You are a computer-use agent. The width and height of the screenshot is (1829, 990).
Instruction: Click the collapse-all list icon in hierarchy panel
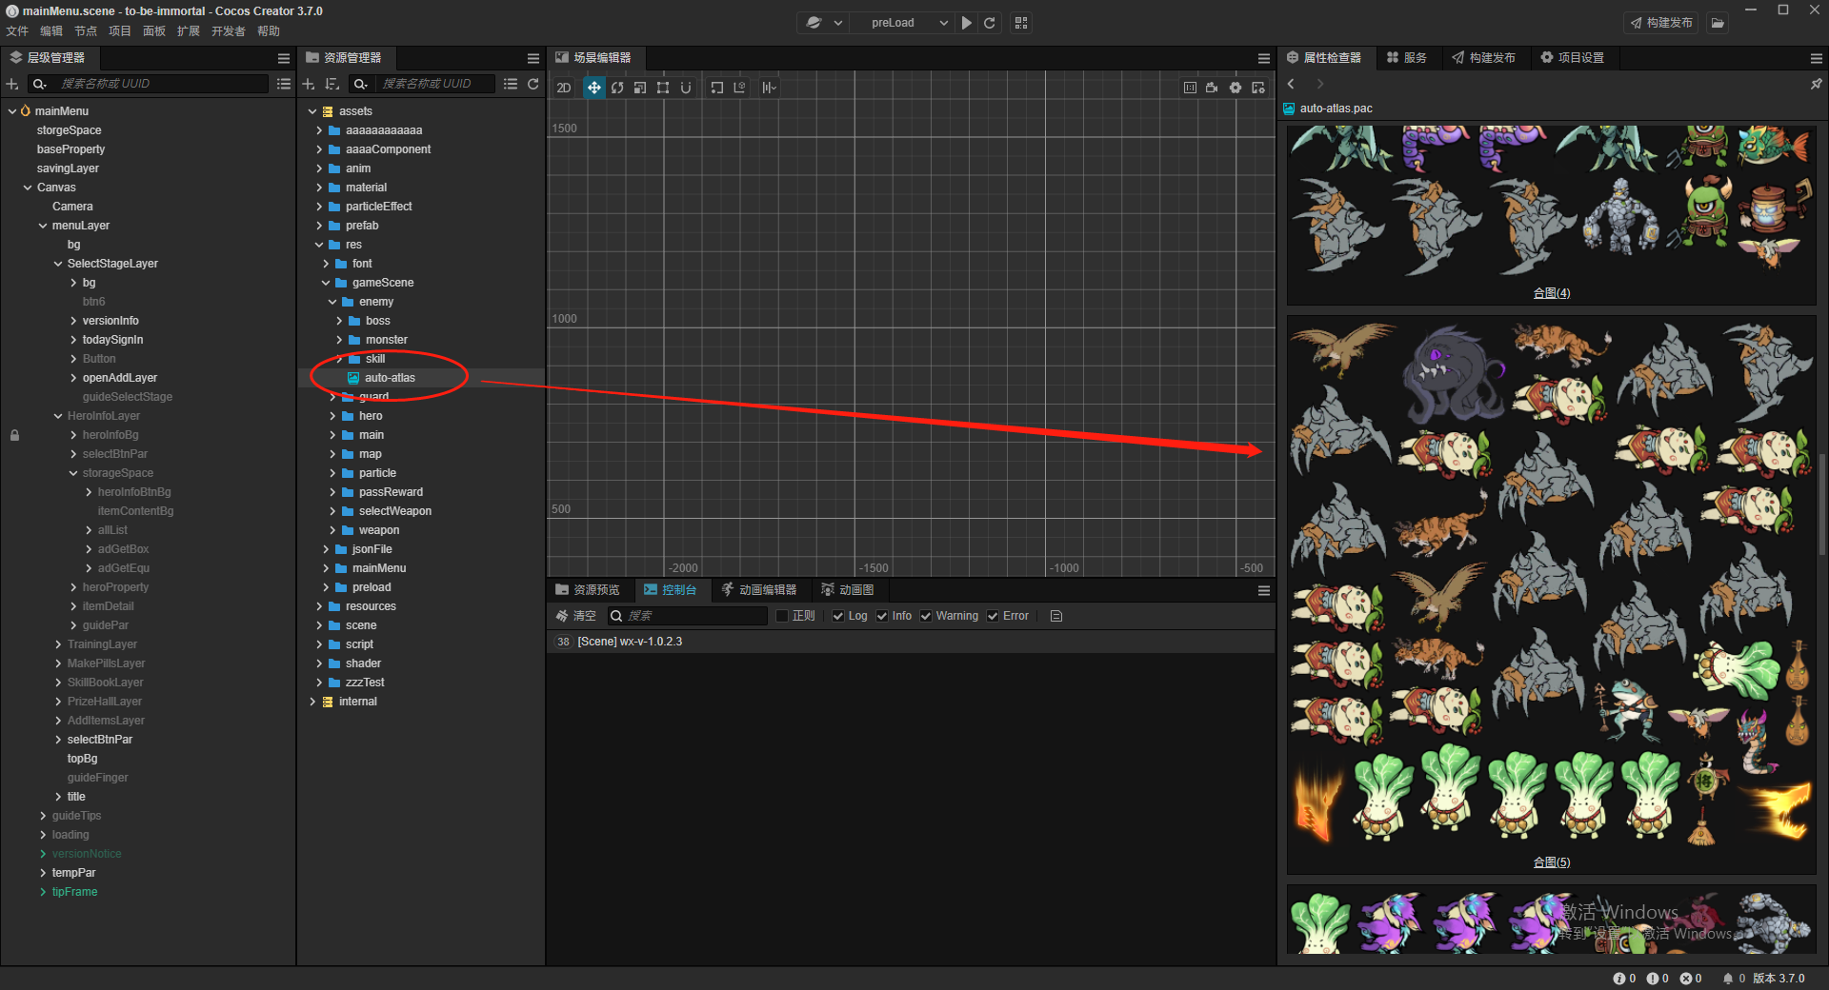click(x=284, y=84)
